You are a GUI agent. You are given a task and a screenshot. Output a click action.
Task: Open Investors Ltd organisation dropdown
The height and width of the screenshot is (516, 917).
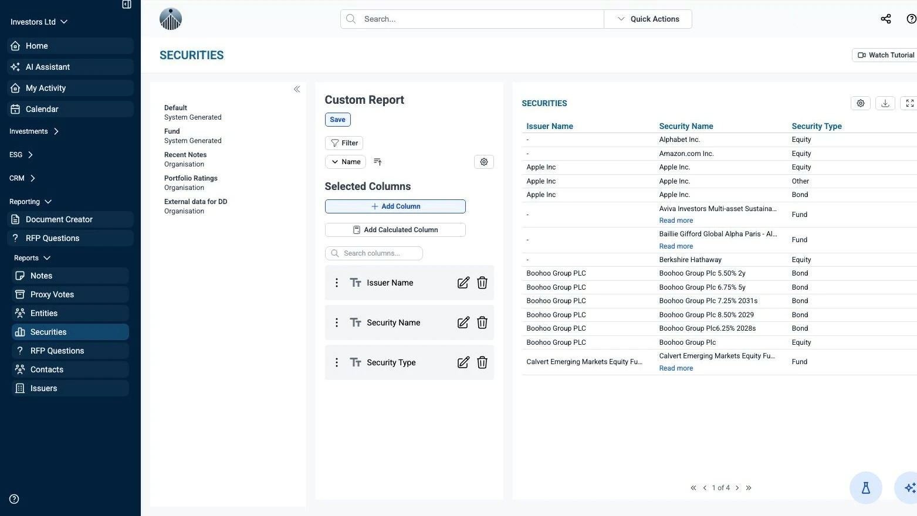pos(39,22)
